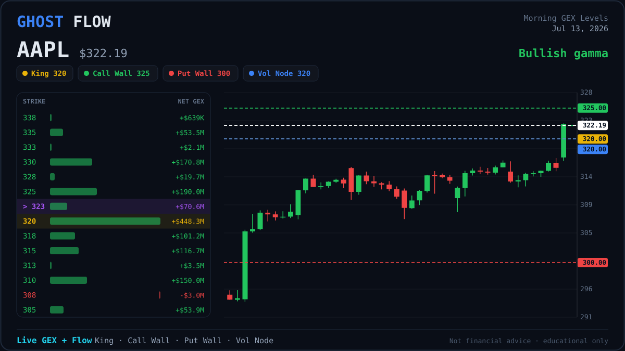The width and height of the screenshot is (625, 351).
Task: Click the red dot in Put Wall chip
Action: (171, 73)
